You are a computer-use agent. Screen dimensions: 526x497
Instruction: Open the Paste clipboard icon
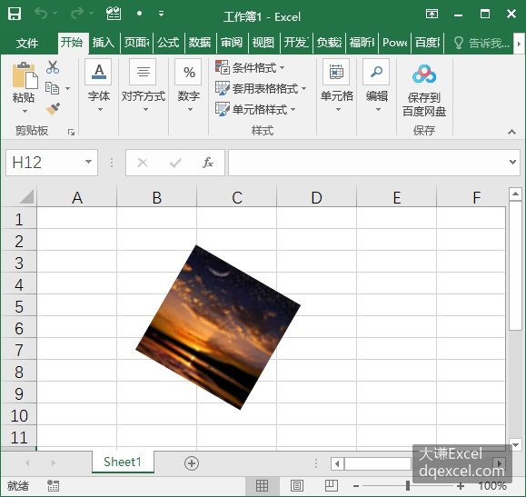click(25, 75)
